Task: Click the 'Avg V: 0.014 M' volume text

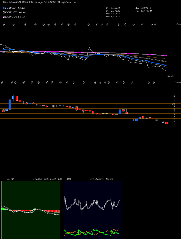Action: (x=143, y=8)
